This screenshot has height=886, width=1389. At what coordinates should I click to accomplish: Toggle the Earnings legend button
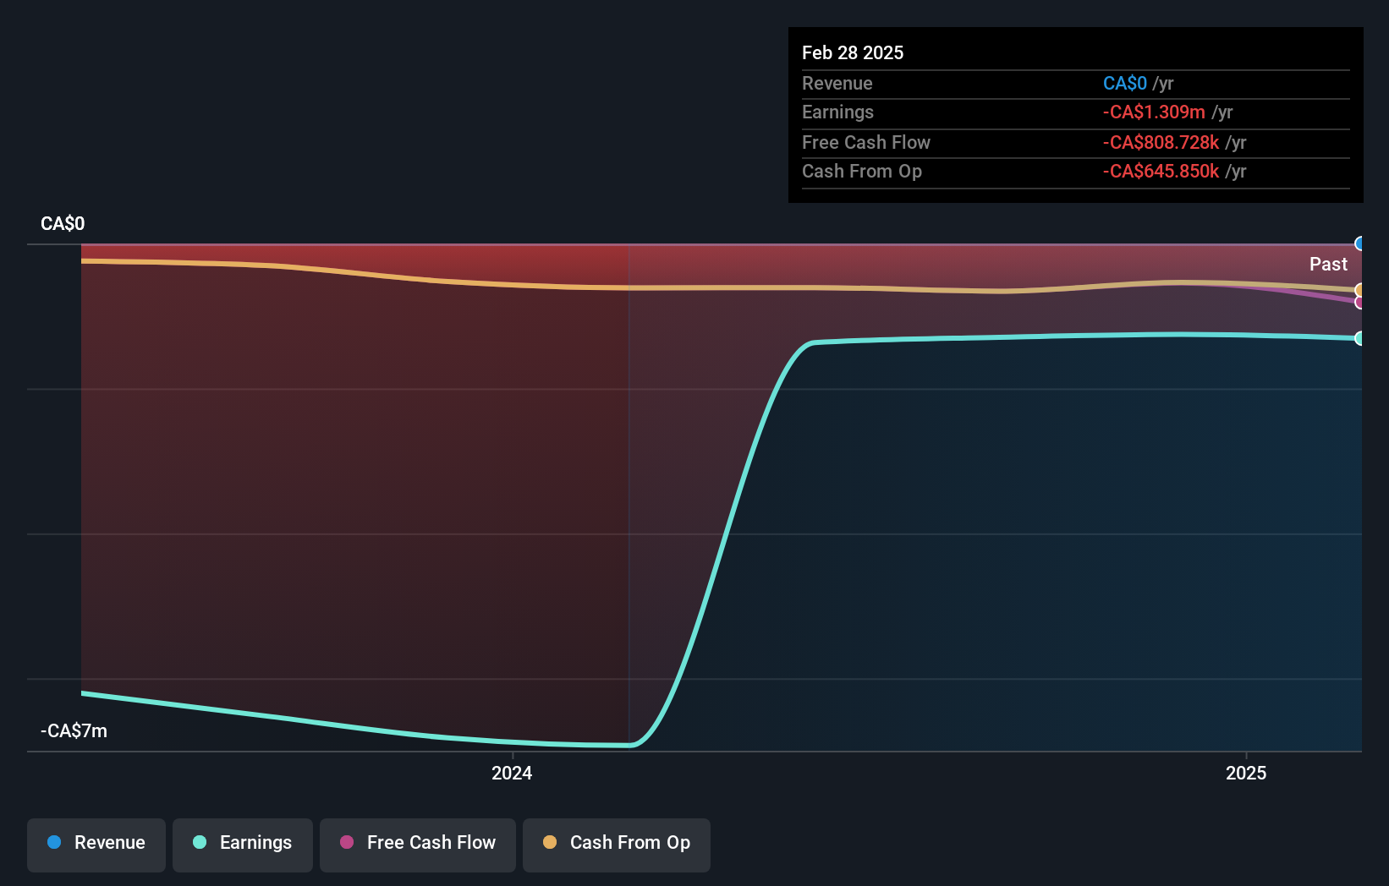[x=243, y=845]
